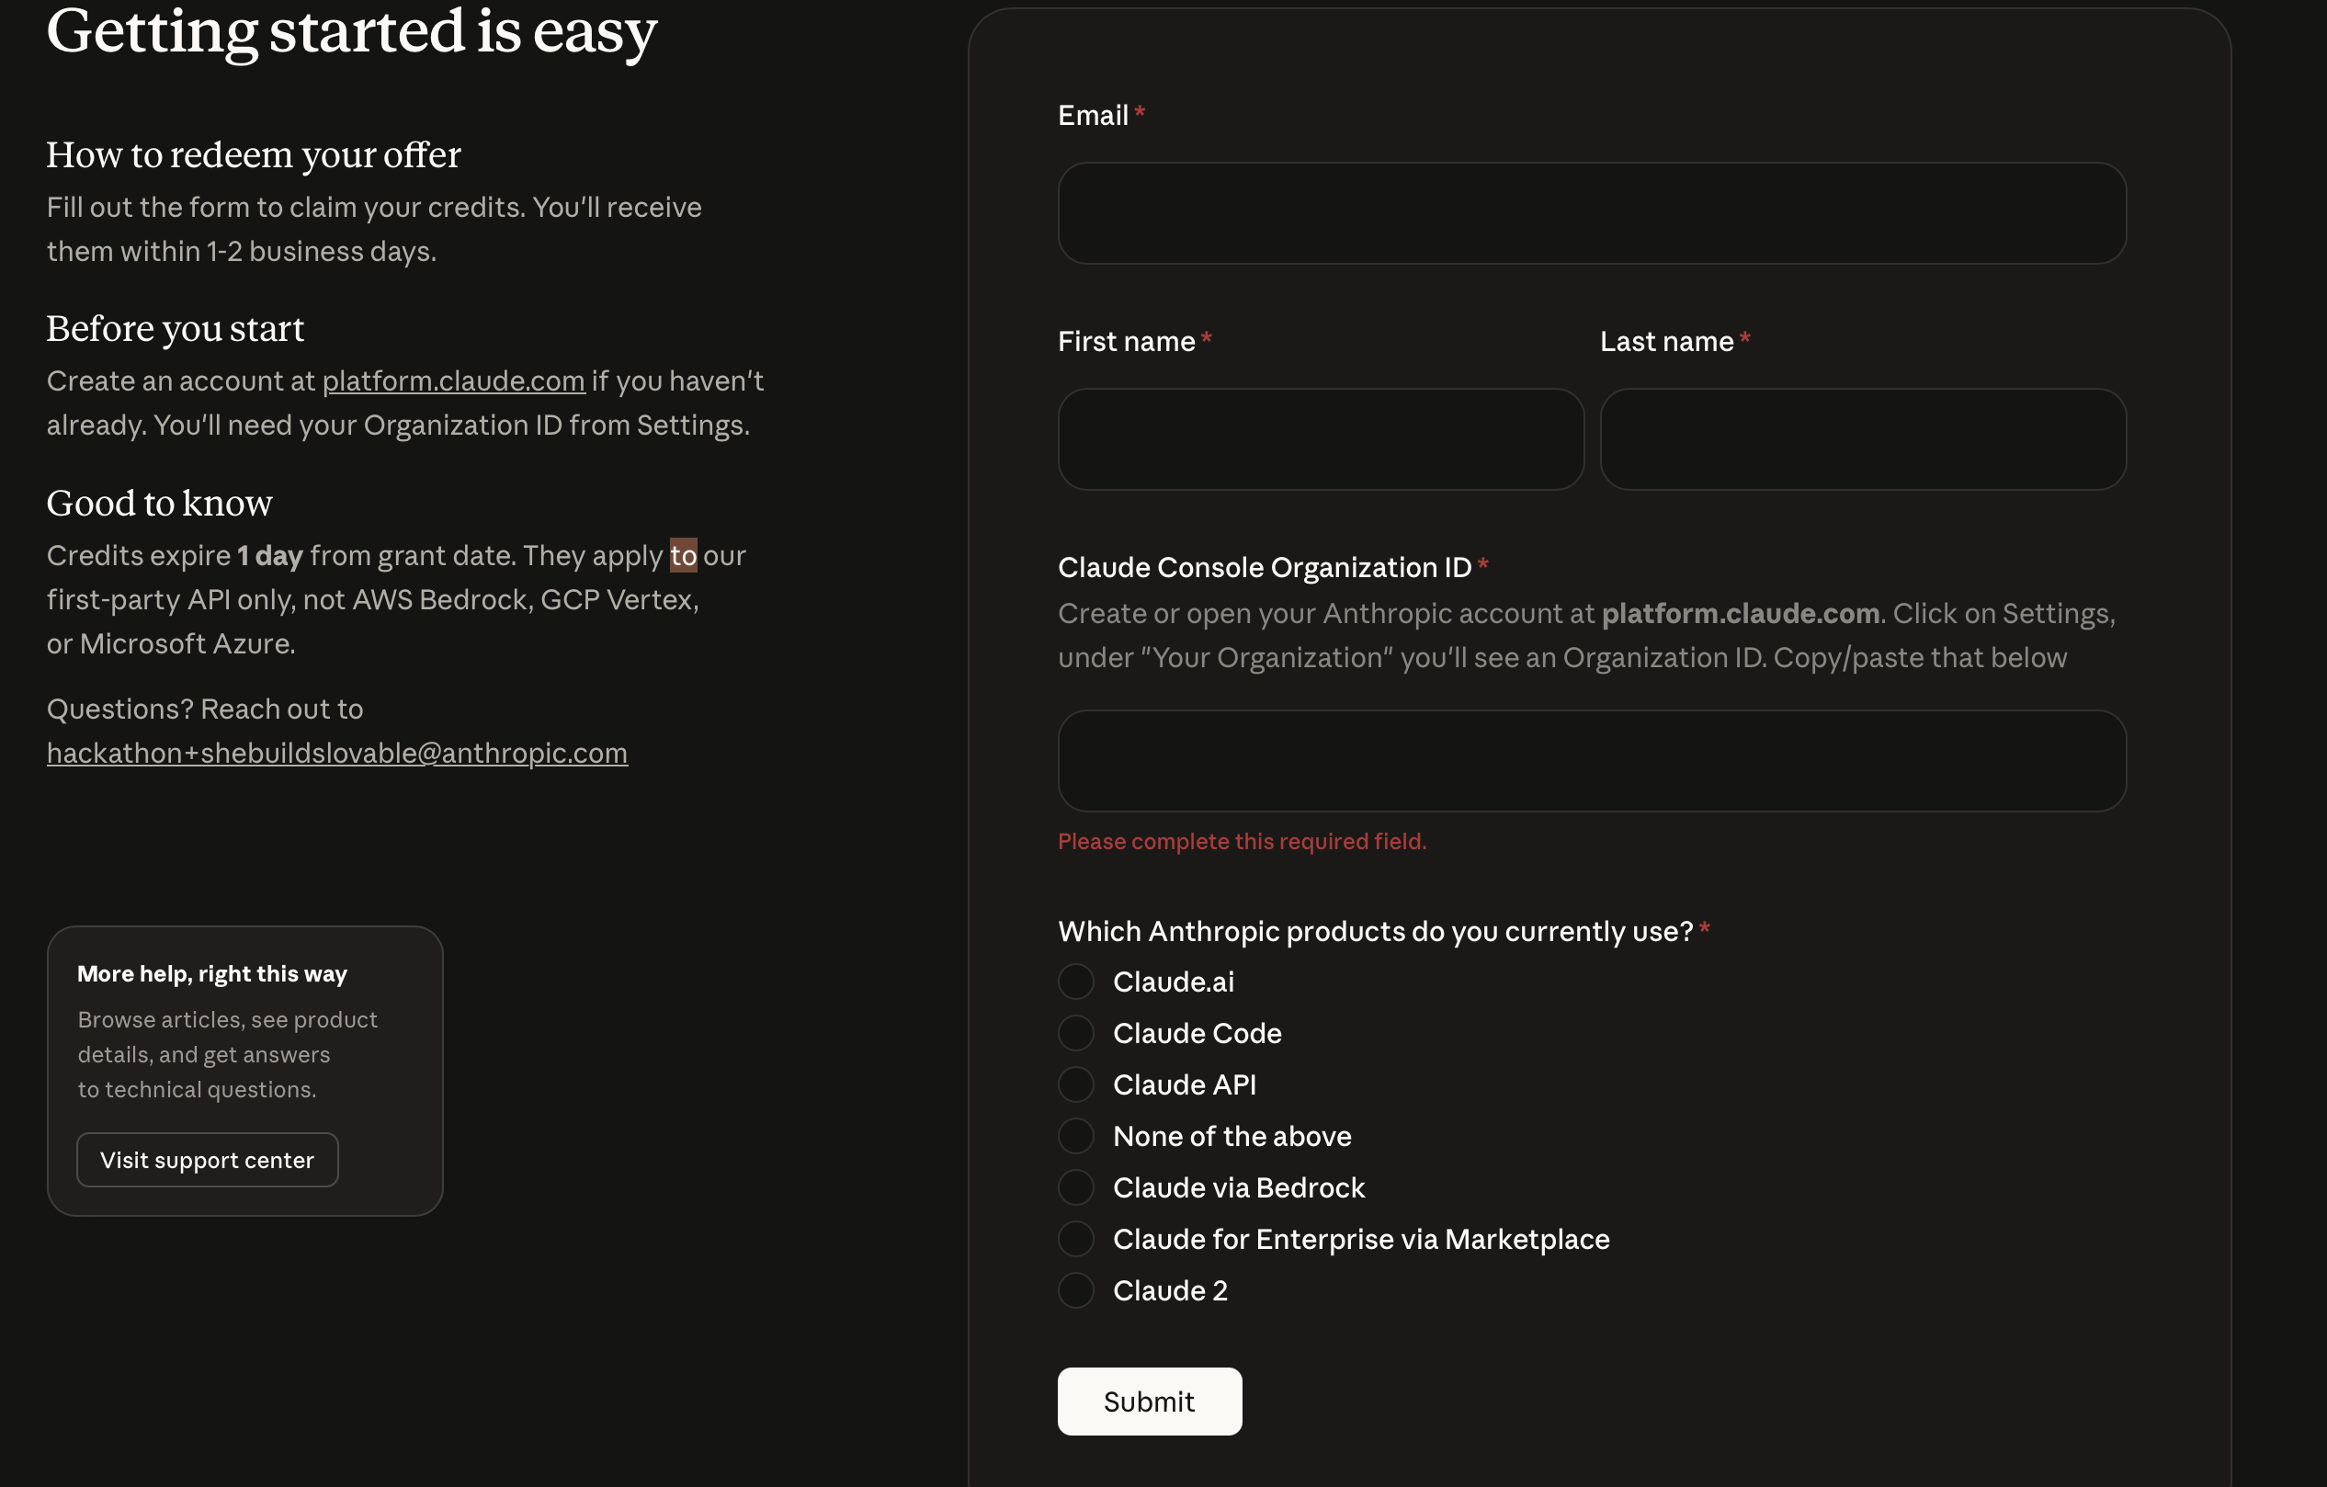Click the bold platform.claude.com text in the form
Image resolution: width=2327 pixels, height=1487 pixels.
[x=1740, y=614]
